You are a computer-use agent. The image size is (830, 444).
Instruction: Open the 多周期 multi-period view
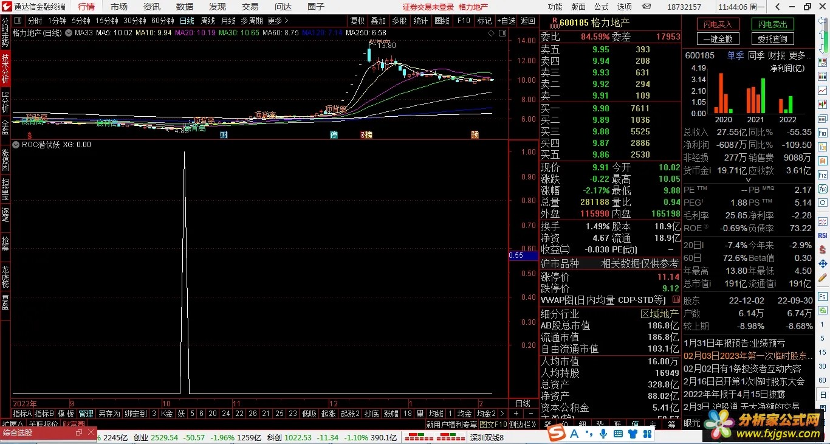coord(252,21)
